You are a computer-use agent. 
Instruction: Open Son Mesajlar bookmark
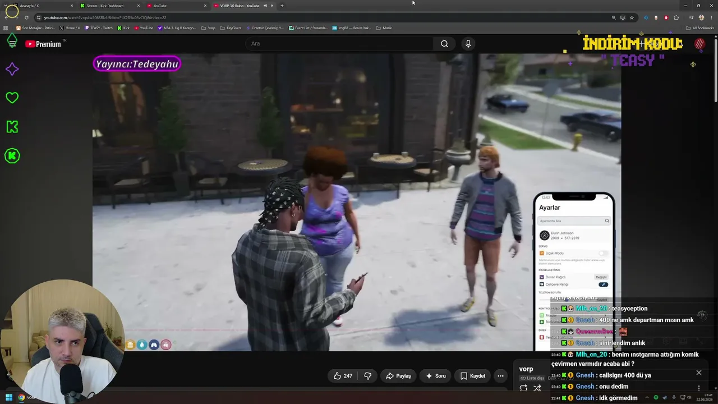coord(35,28)
